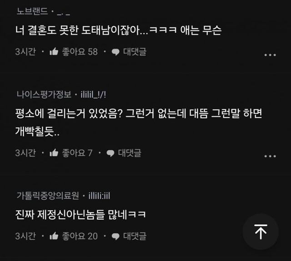
Task: Select the comment text starting with 너 결혼도
Action: (x=118, y=30)
